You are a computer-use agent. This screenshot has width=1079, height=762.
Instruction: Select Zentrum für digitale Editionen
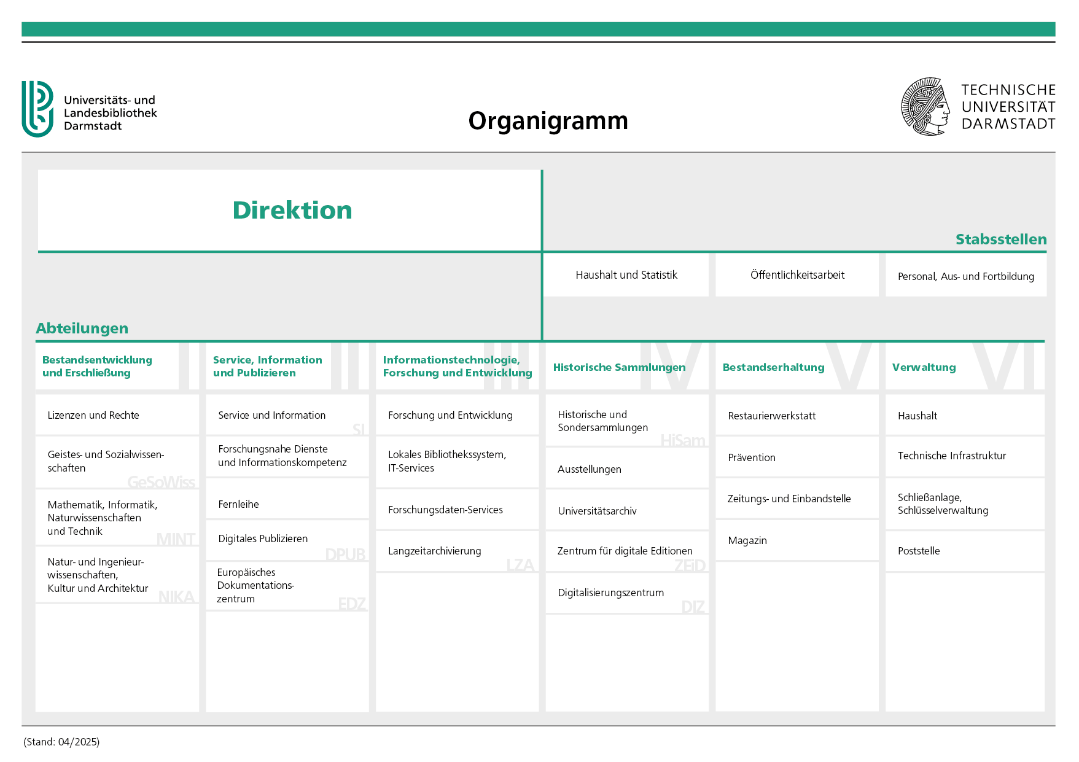click(626, 551)
